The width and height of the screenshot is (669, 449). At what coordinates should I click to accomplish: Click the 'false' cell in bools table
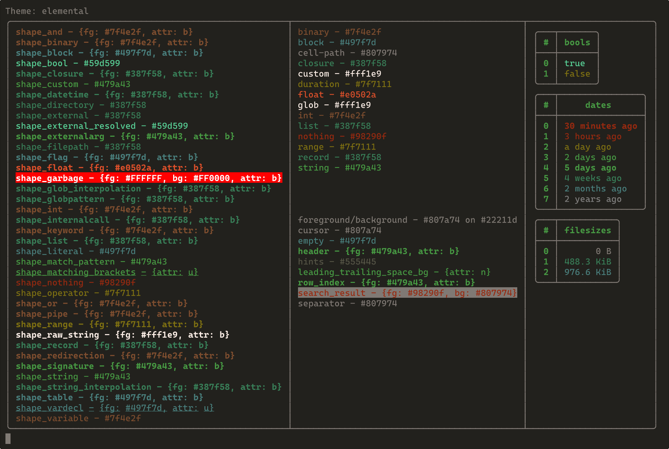577,74
